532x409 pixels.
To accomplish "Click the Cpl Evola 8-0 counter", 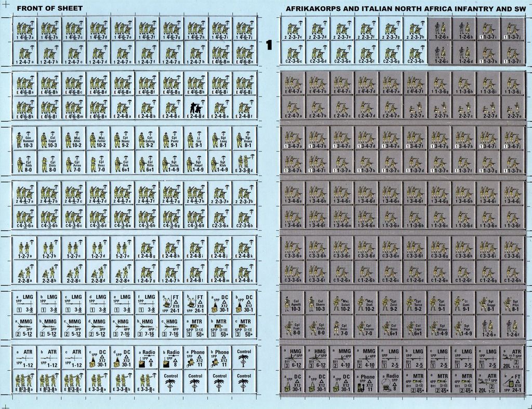I will click(x=317, y=328).
